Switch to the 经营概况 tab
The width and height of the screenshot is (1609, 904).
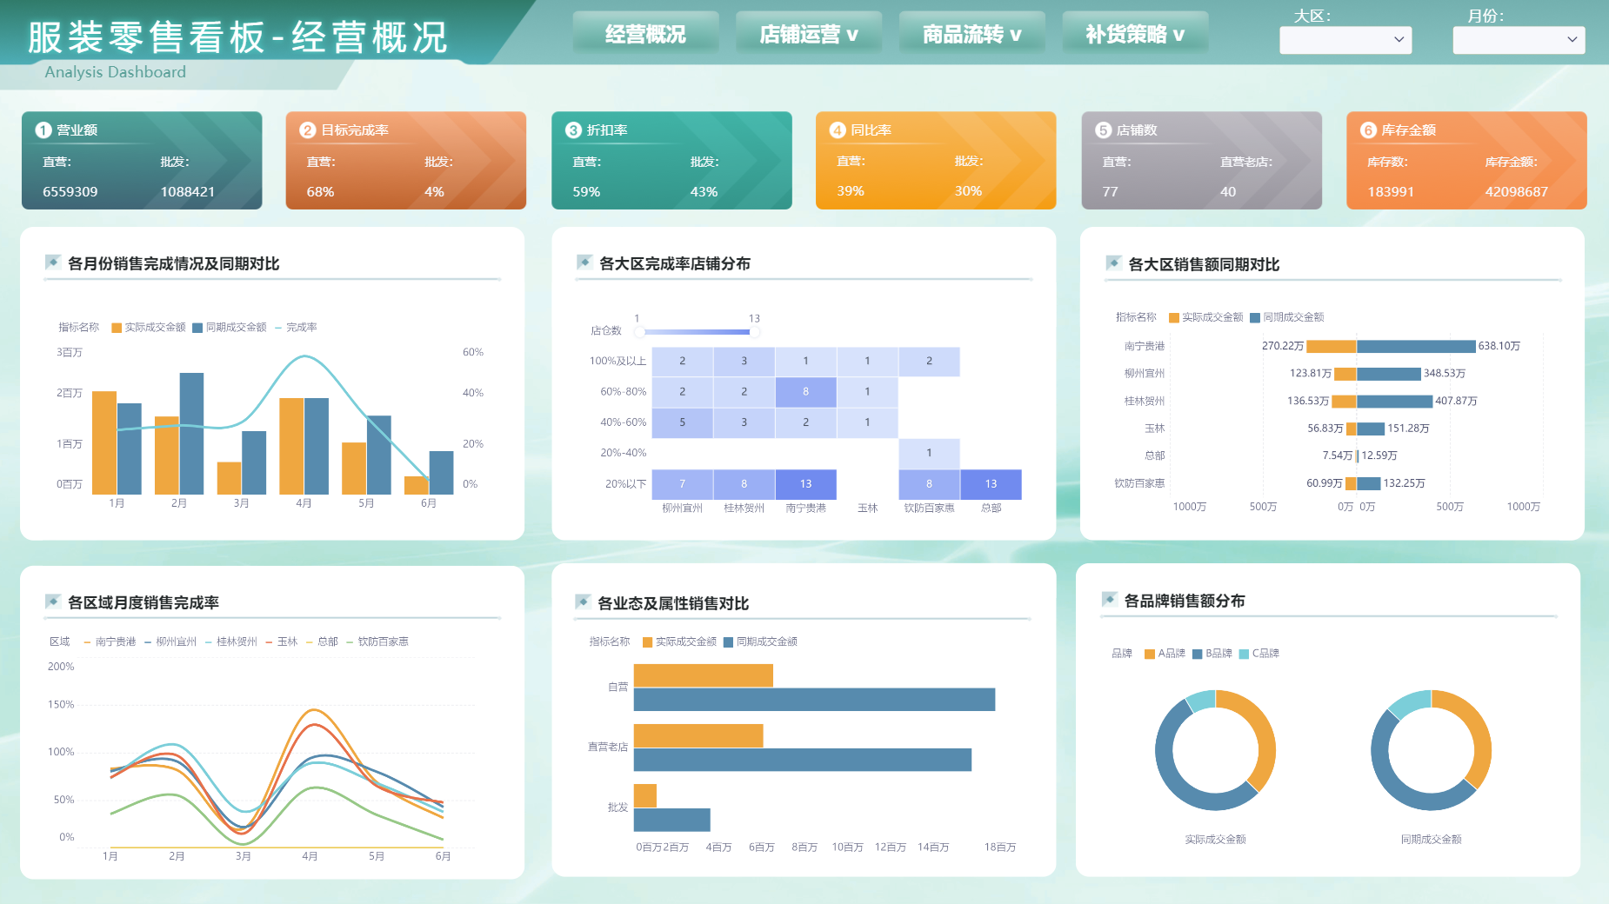coord(645,34)
